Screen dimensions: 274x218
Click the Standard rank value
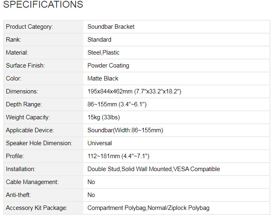pyautogui.click(x=99, y=40)
